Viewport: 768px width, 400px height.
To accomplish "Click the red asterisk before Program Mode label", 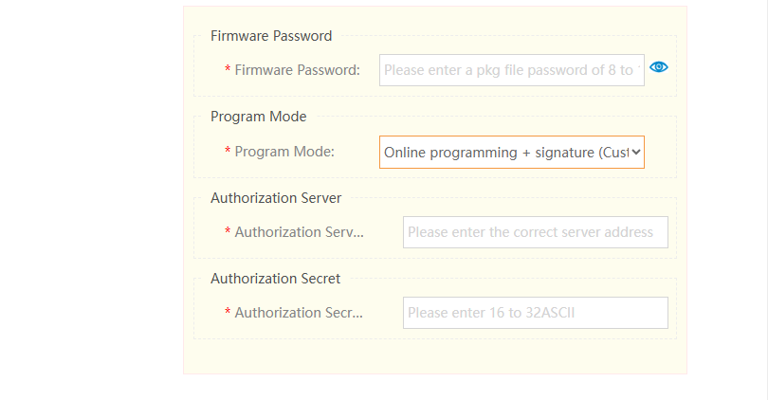I will (228, 151).
